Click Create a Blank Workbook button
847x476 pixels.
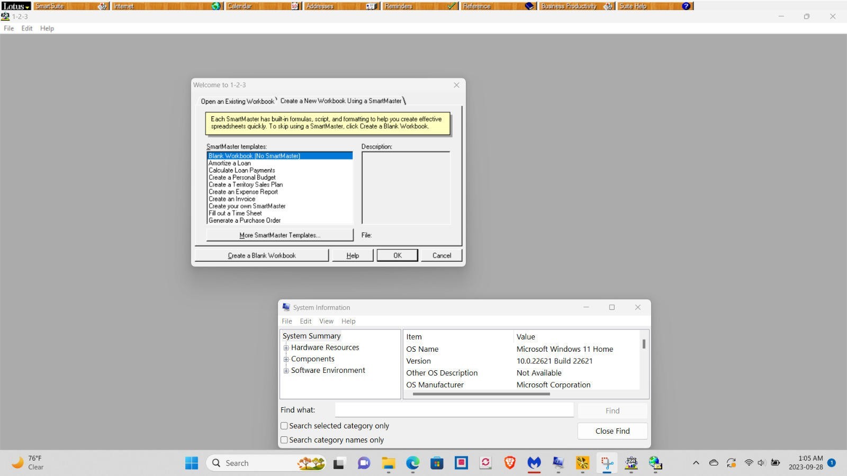point(262,255)
